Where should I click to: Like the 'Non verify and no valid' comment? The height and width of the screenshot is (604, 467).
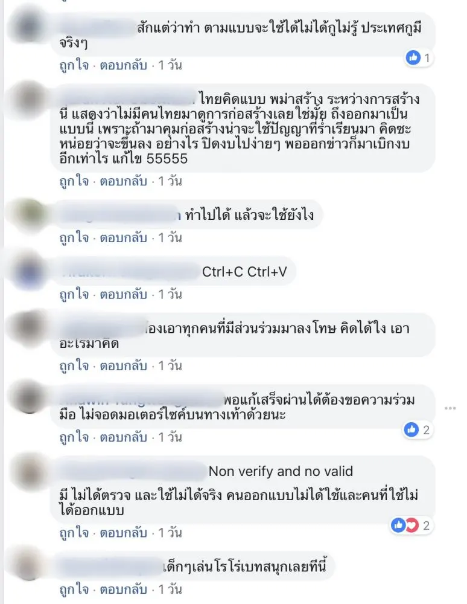click(74, 533)
